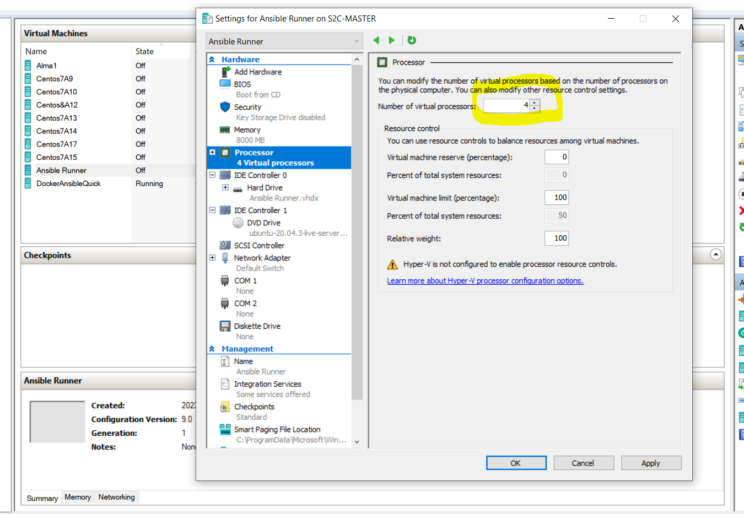Select the Processor settings item
Image resolution: width=744 pixels, height=514 pixels.
[279, 158]
